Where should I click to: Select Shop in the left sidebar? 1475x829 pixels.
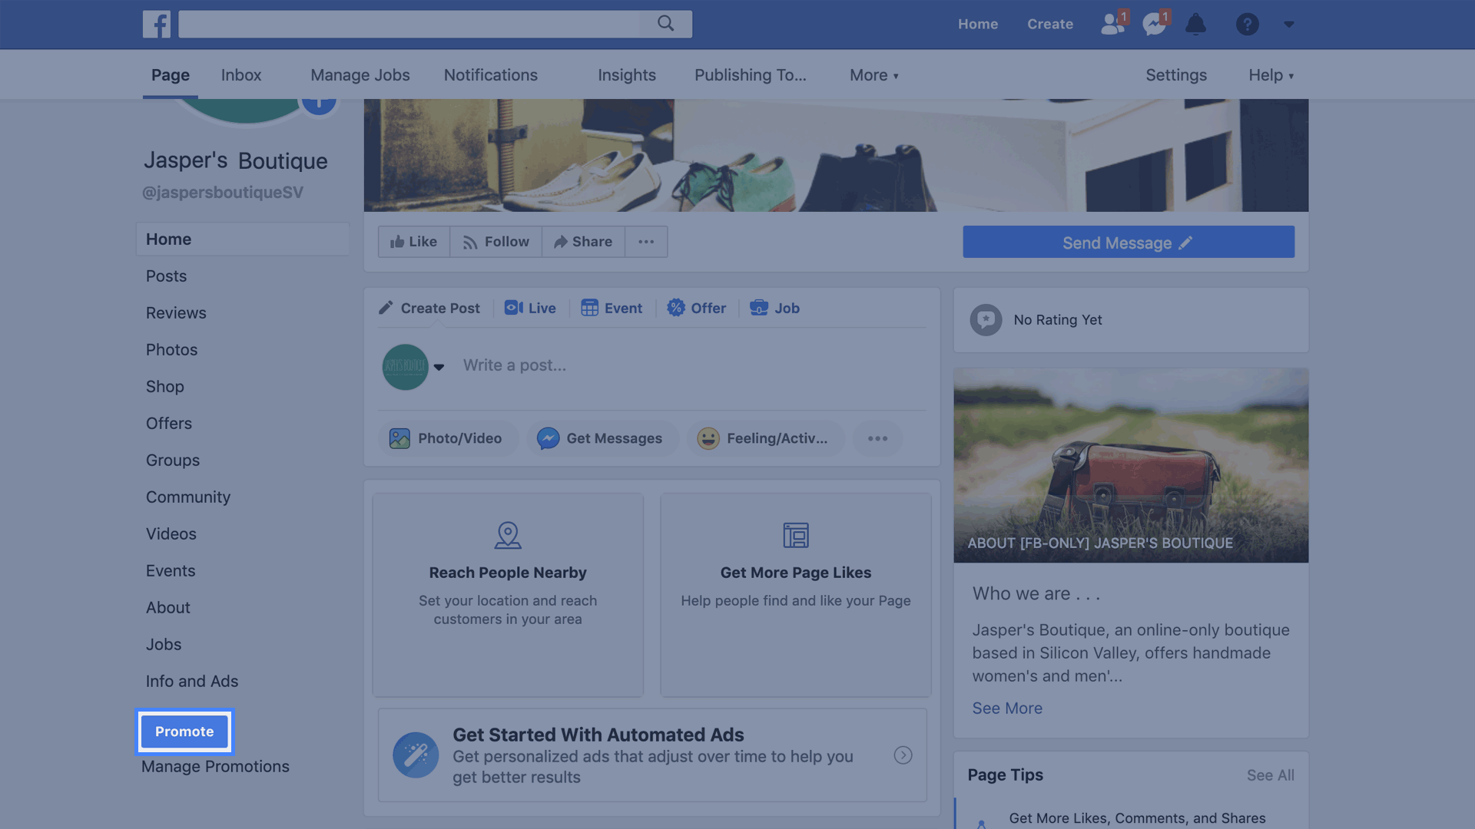pyautogui.click(x=165, y=387)
